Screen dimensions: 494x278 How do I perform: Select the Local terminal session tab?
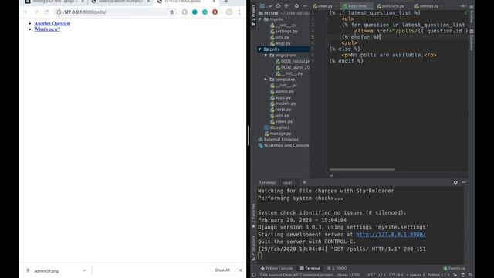287,182
